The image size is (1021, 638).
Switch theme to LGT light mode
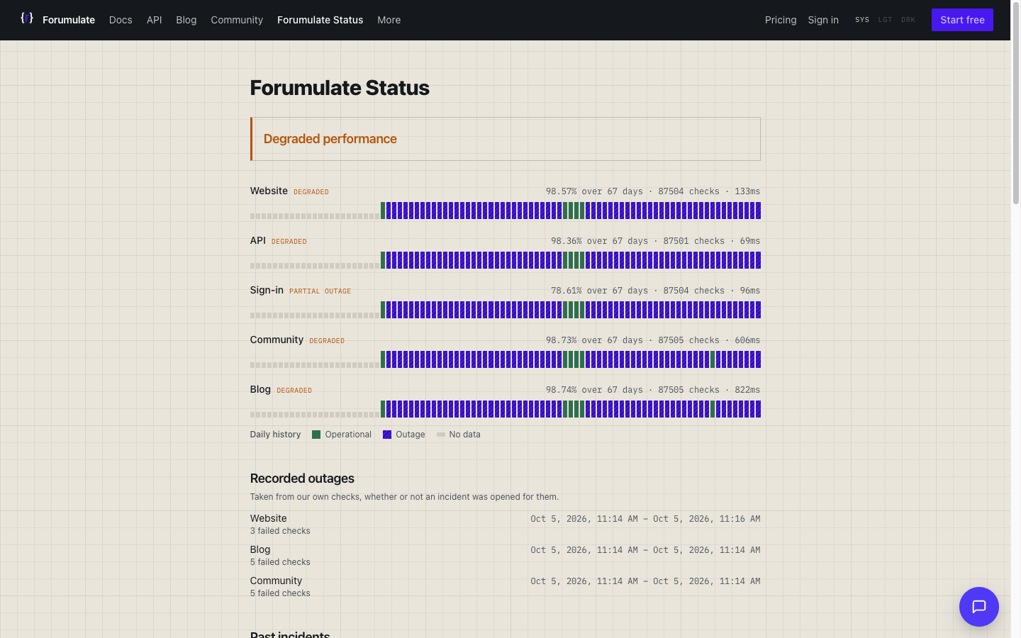click(885, 20)
